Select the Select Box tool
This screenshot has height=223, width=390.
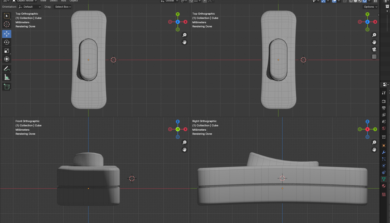(x=7, y=16)
